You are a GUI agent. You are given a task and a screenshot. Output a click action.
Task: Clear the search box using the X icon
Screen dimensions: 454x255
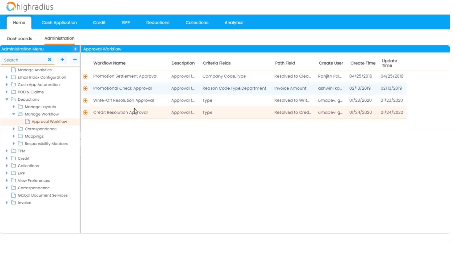(x=50, y=60)
